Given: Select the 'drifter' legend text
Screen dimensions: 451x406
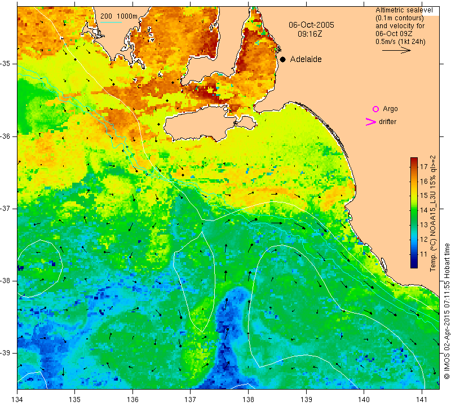Looking at the screenshot, I should pos(387,122).
